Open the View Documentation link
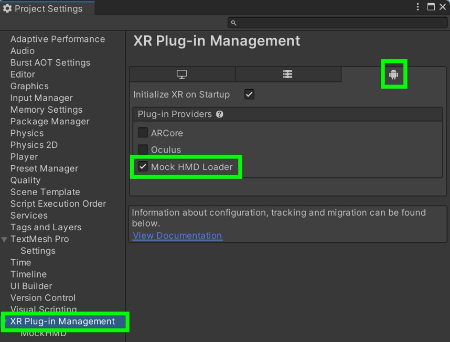The width and height of the screenshot is (450, 342). point(177,236)
